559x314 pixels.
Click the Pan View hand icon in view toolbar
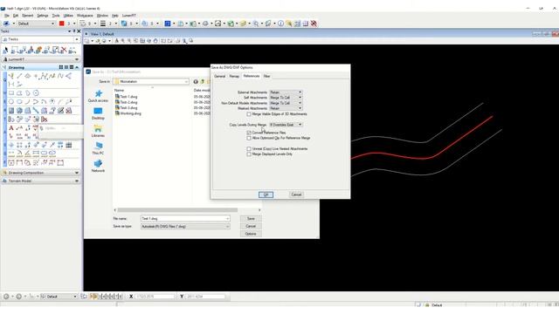click(155, 41)
